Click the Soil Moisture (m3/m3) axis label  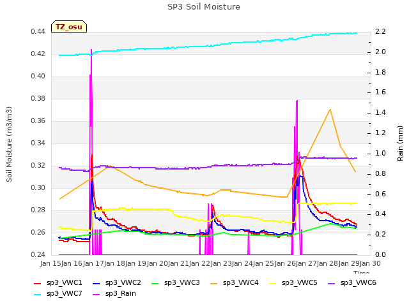pyautogui.click(x=9, y=144)
